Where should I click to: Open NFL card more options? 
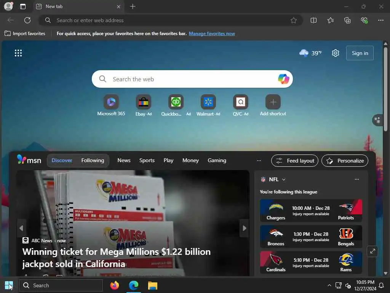[356, 179]
